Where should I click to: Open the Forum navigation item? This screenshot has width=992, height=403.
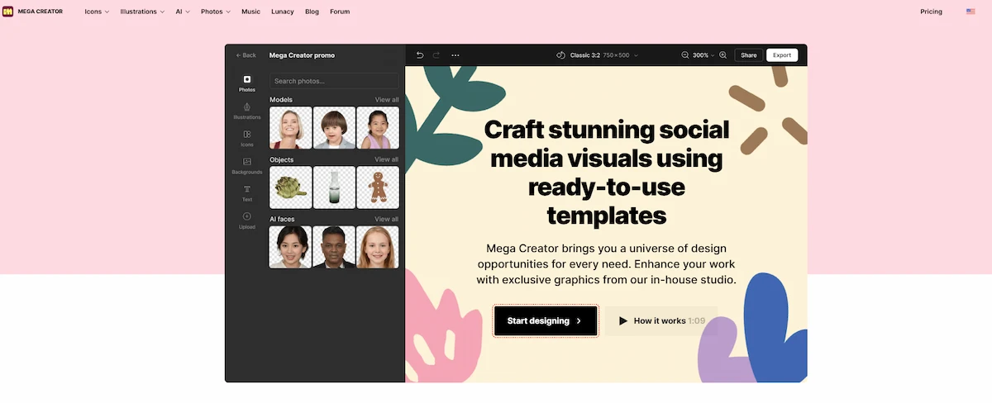[x=340, y=12]
